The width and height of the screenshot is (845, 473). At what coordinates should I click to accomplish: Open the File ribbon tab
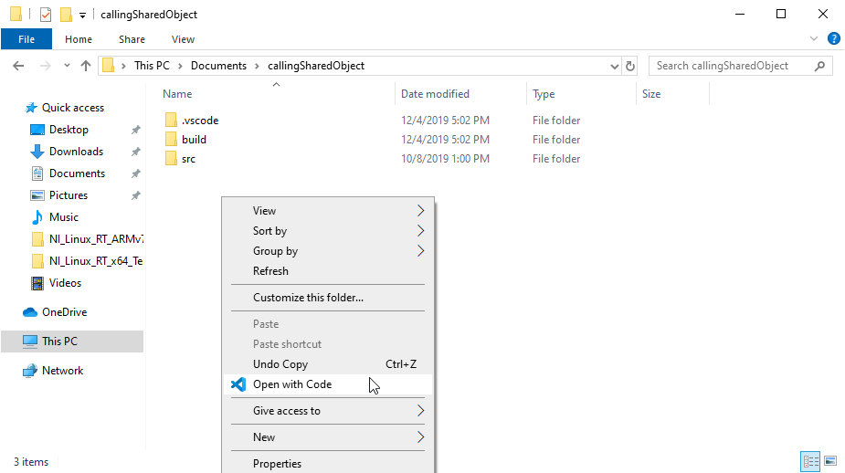tap(26, 39)
